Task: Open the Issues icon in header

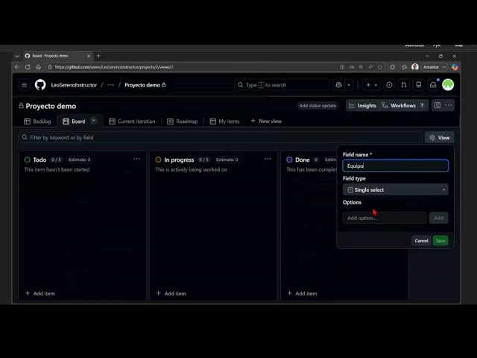Action: [x=389, y=85]
